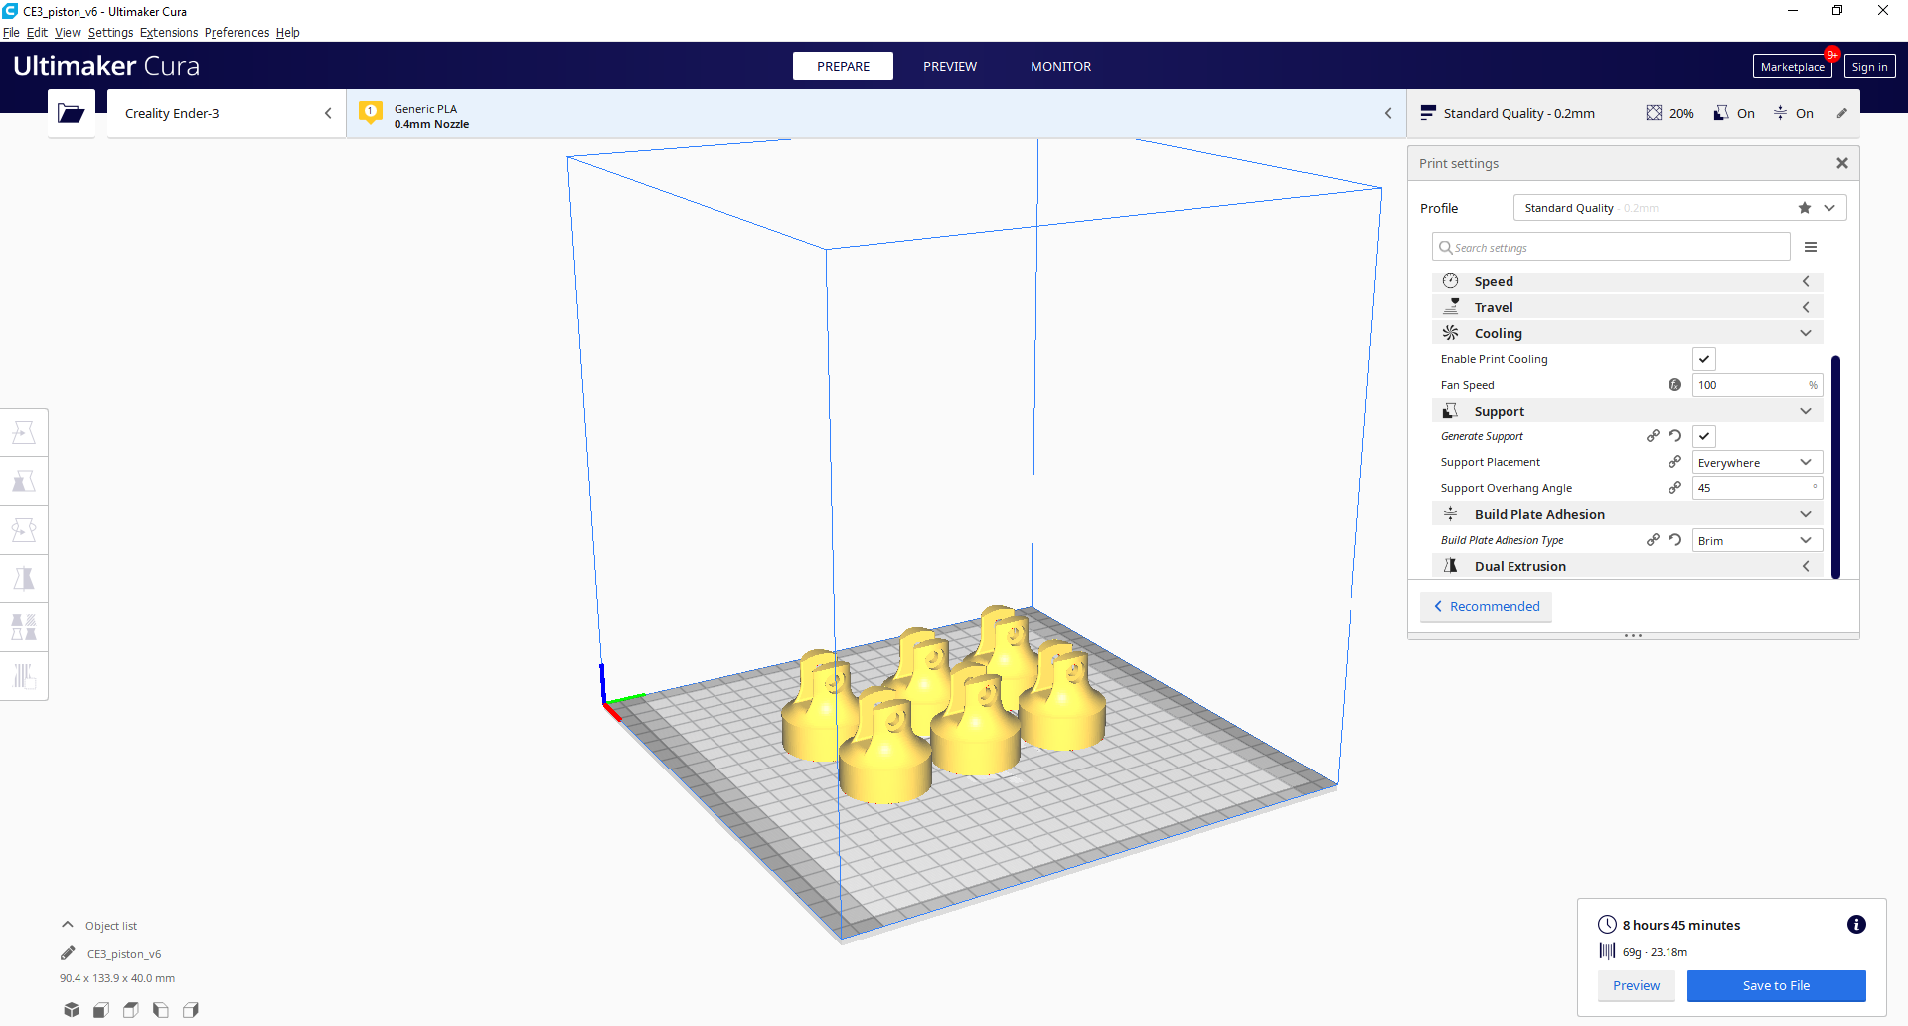This screenshot has width=1908, height=1026.
Task: Select the Mirror tool in left toolbar
Action: 24,579
